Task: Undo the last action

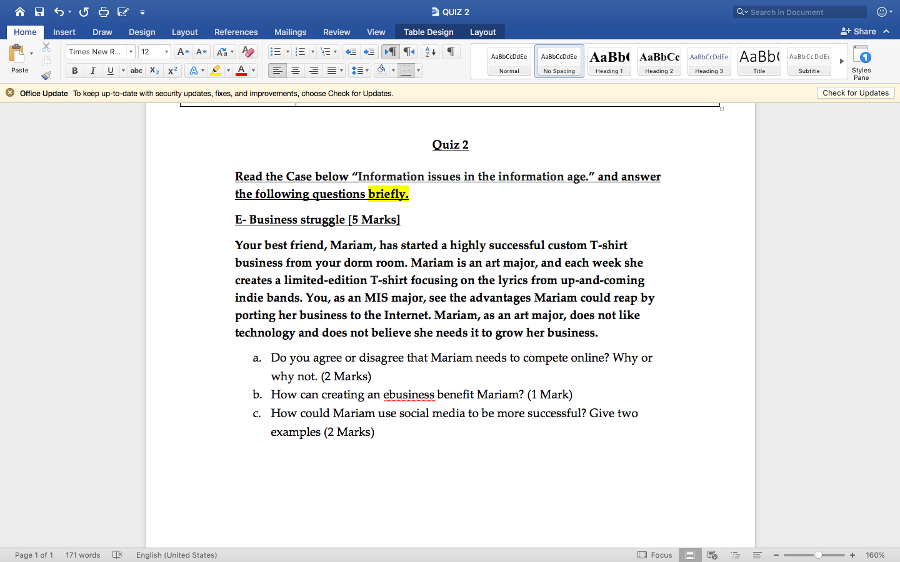Action: [x=59, y=12]
